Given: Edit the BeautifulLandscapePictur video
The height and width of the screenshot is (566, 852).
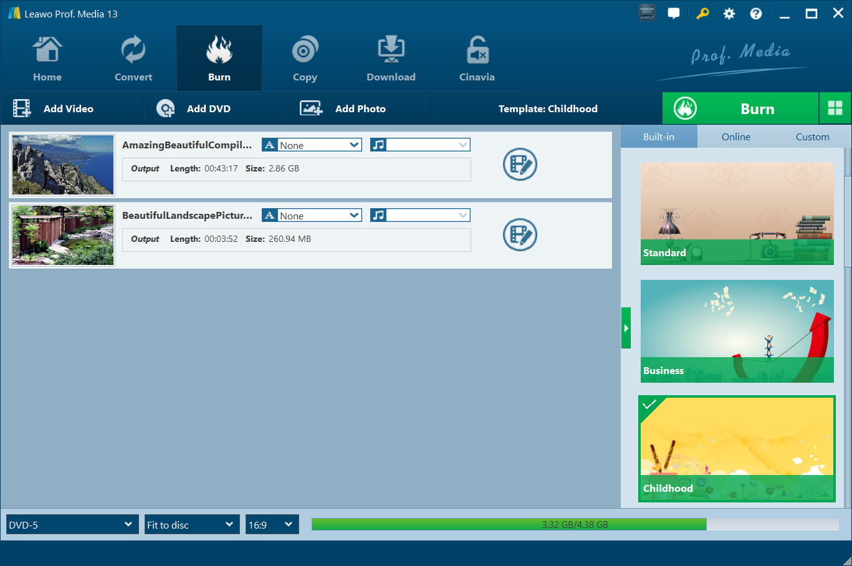Looking at the screenshot, I should pos(520,235).
